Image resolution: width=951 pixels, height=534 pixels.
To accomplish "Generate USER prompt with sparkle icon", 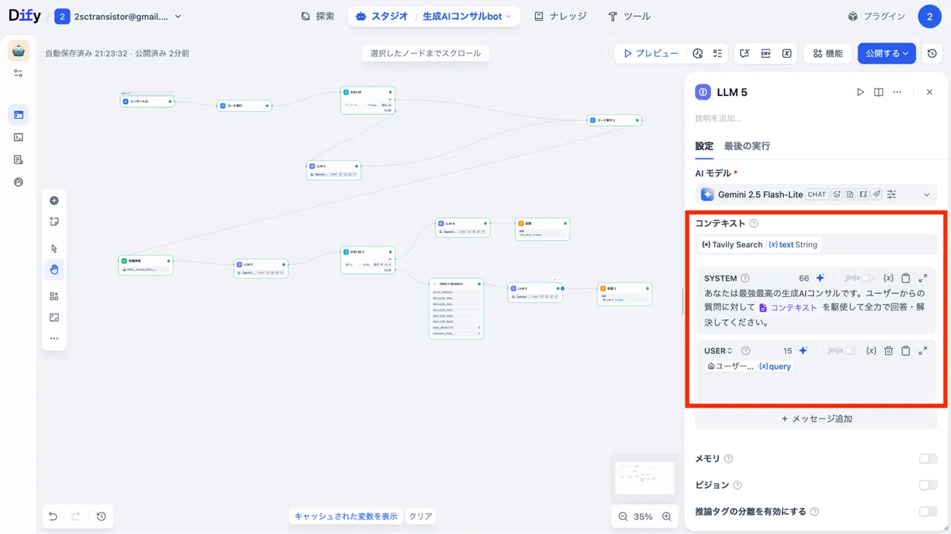I will click(x=803, y=350).
